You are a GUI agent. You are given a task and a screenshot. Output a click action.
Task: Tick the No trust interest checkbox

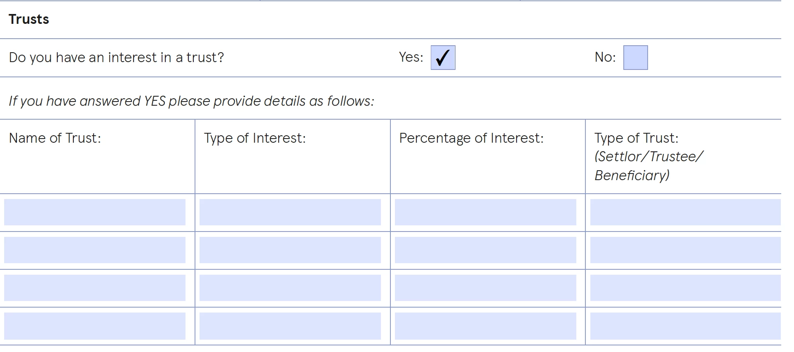pyautogui.click(x=635, y=58)
